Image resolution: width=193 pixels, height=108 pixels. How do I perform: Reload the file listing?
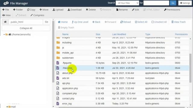125,22
